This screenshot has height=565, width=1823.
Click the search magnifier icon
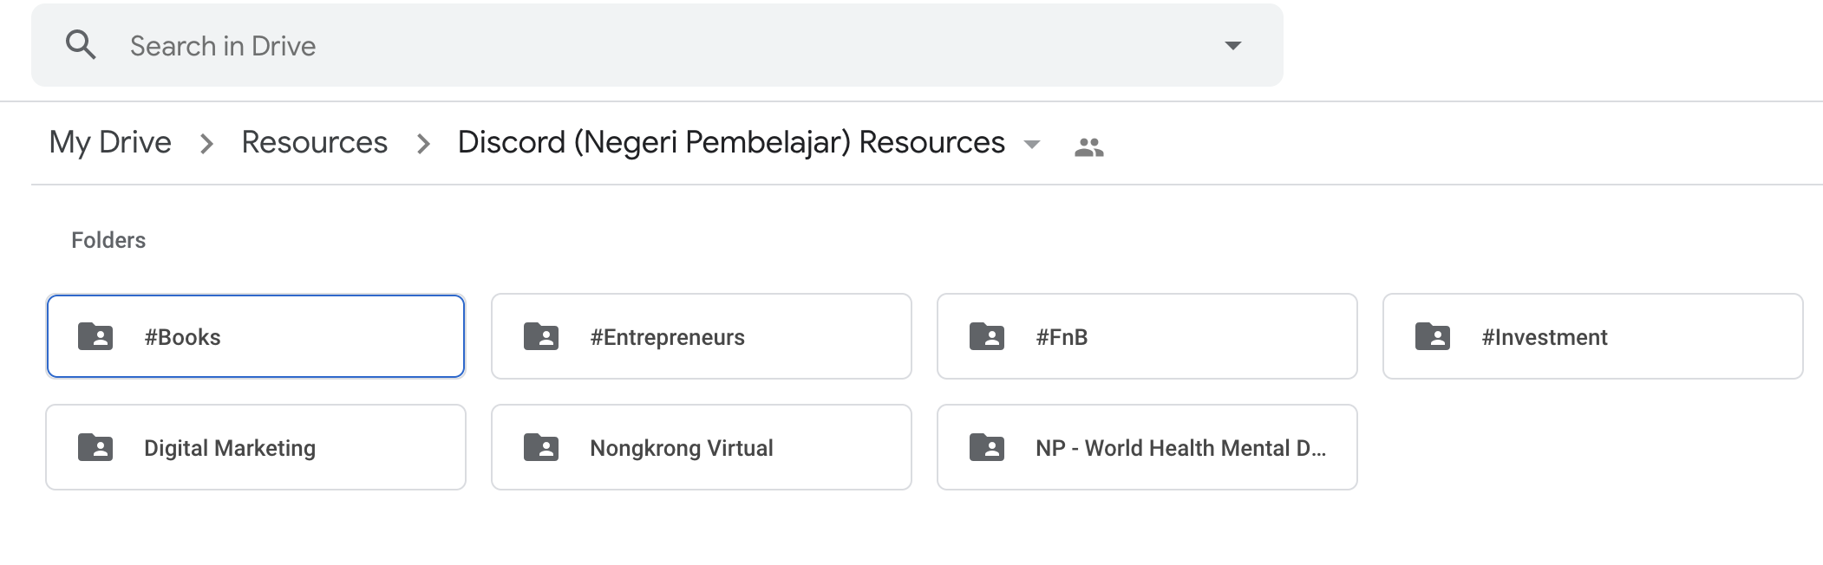(x=81, y=45)
